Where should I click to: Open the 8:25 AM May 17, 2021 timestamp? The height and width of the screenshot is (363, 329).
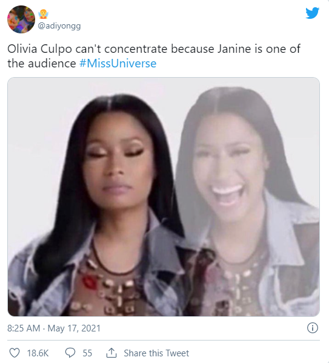pos(54,328)
